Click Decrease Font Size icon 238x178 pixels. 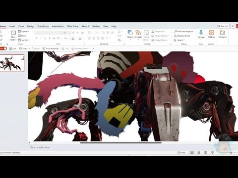[78, 33]
